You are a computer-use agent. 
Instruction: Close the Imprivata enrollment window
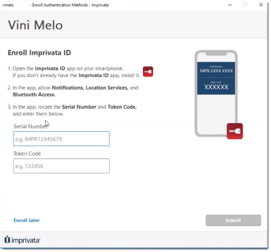click(261, 5)
